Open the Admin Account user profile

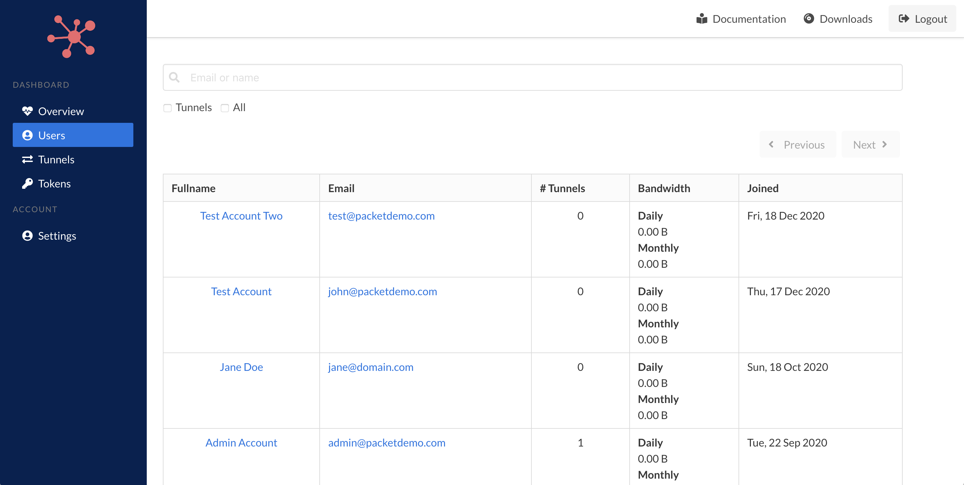[241, 442]
